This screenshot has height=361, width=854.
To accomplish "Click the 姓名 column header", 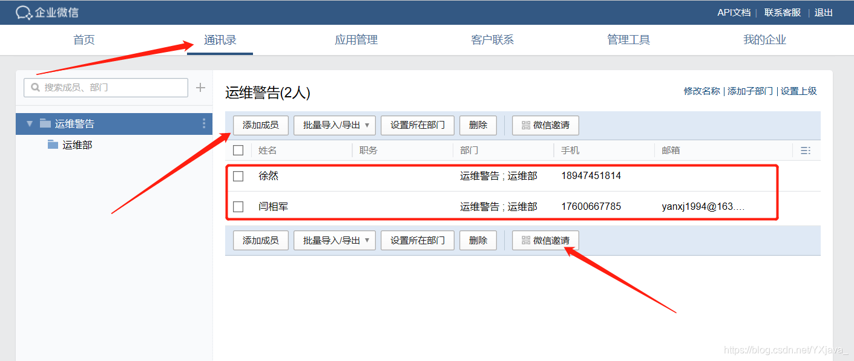I will (268, 151).
